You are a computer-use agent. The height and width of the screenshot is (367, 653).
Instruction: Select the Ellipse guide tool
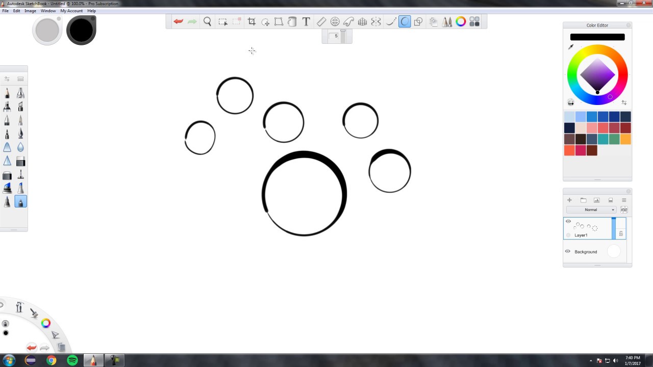tap(335, 21)
